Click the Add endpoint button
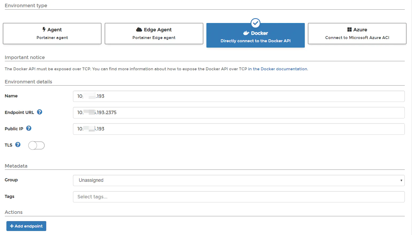 coord(26,226)
